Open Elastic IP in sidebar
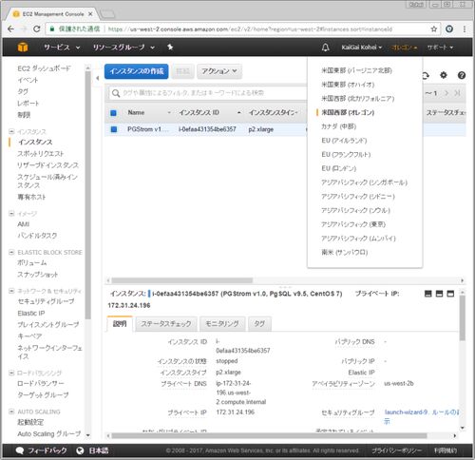Image resolution: width=475 pixels, height=460 pixels. (x=31, y=313)
